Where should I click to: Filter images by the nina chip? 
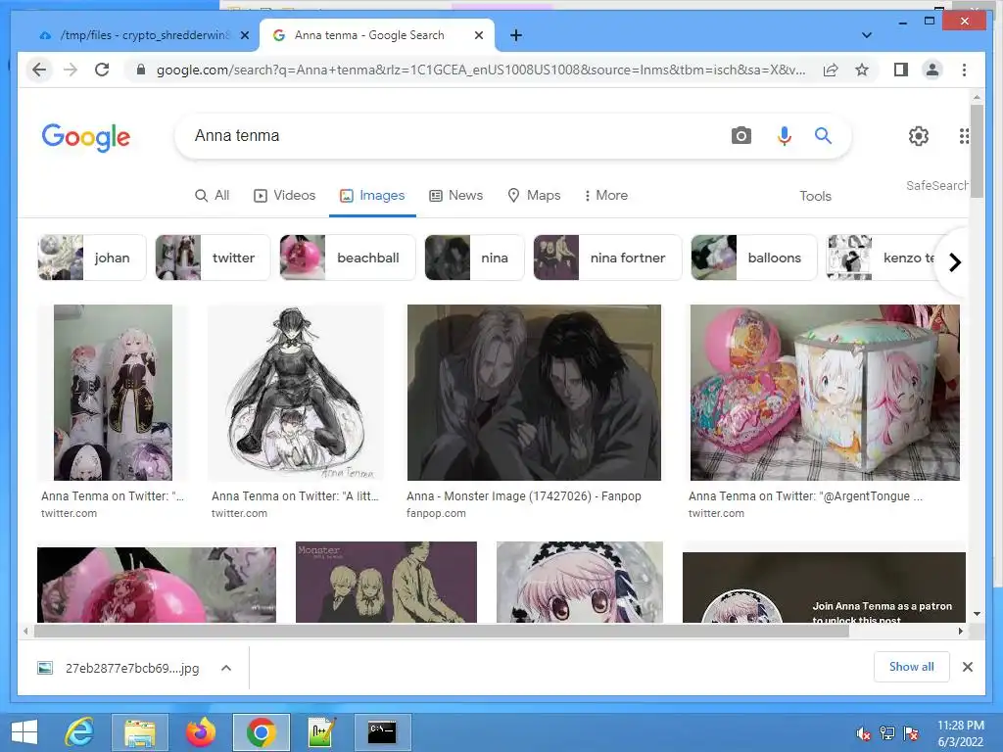(474, 258)
